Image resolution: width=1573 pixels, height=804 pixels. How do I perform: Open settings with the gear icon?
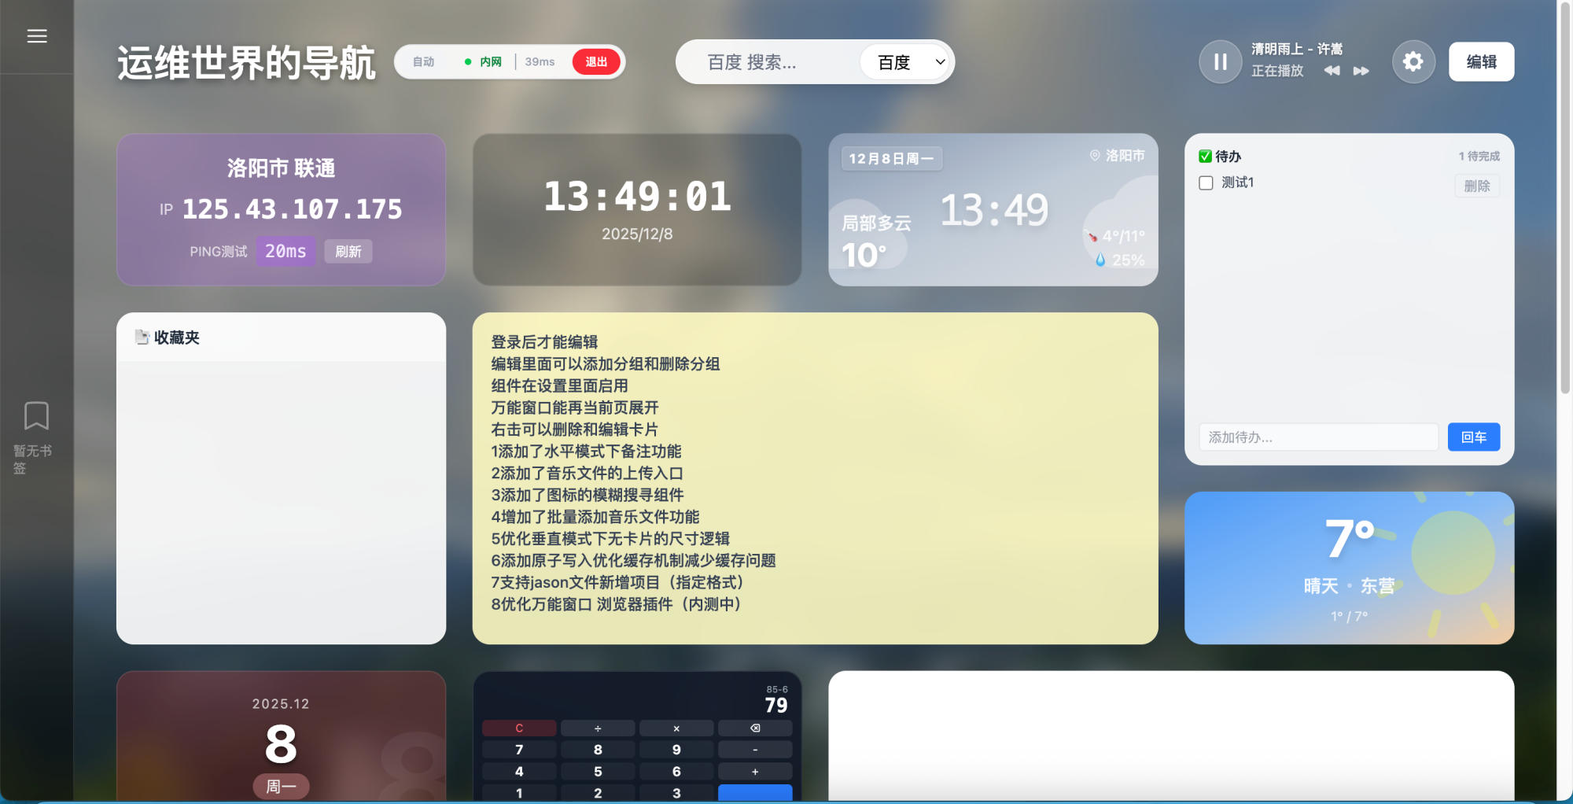tap(1413, 61)
